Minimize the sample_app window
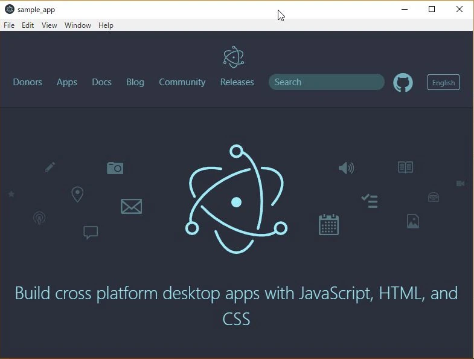The height and width of the screenshot is (359, 474). [x=405, y=10]
